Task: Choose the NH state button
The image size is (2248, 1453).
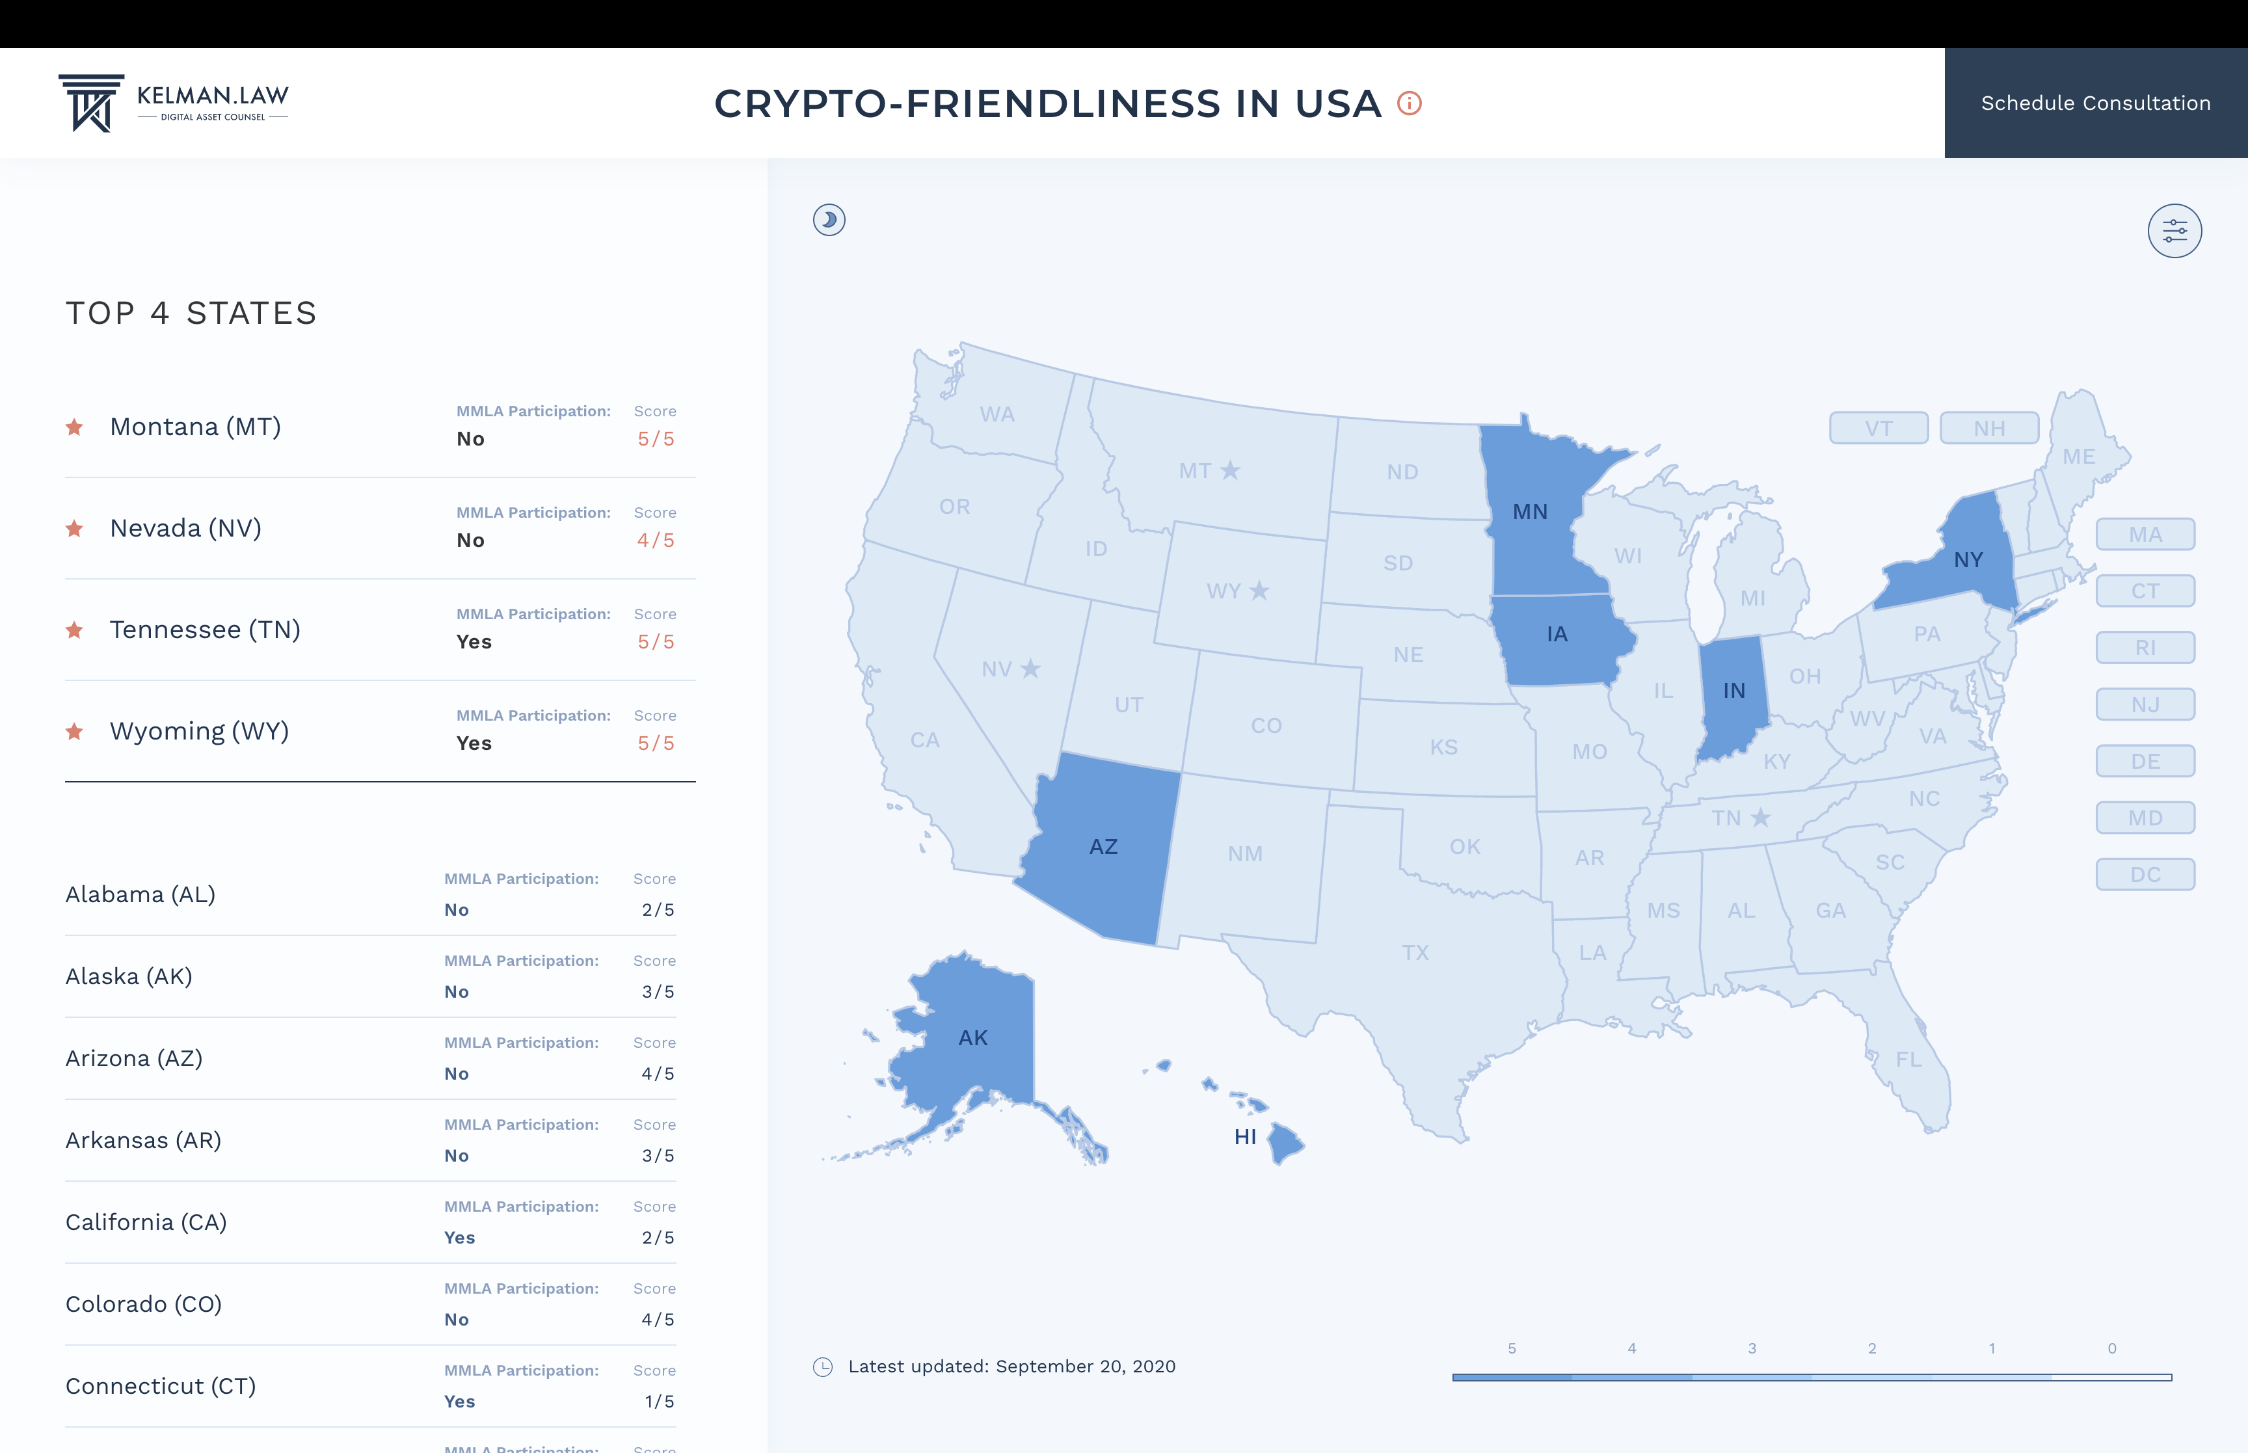Action: point(1988,429)
